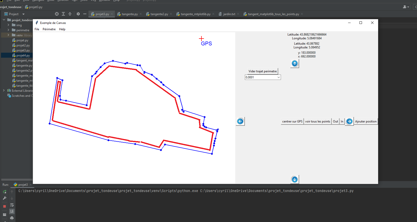Close the tangente2.py editor tab
The image size is (417, 222).
(x=171, y=14)
